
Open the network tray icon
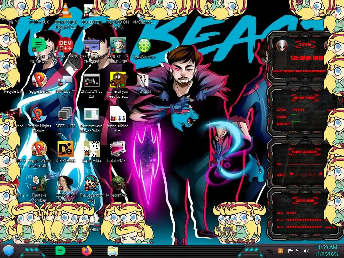tap(298, 251)
